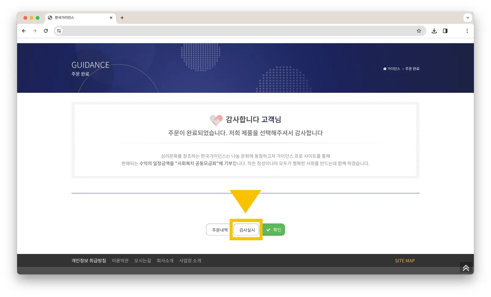491x297 pixels.
Task: Open the three-dot browser menu
Action: coord(467,31)
